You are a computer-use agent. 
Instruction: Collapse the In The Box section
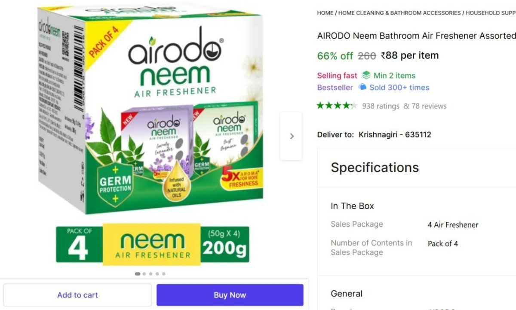coord(352,206)
